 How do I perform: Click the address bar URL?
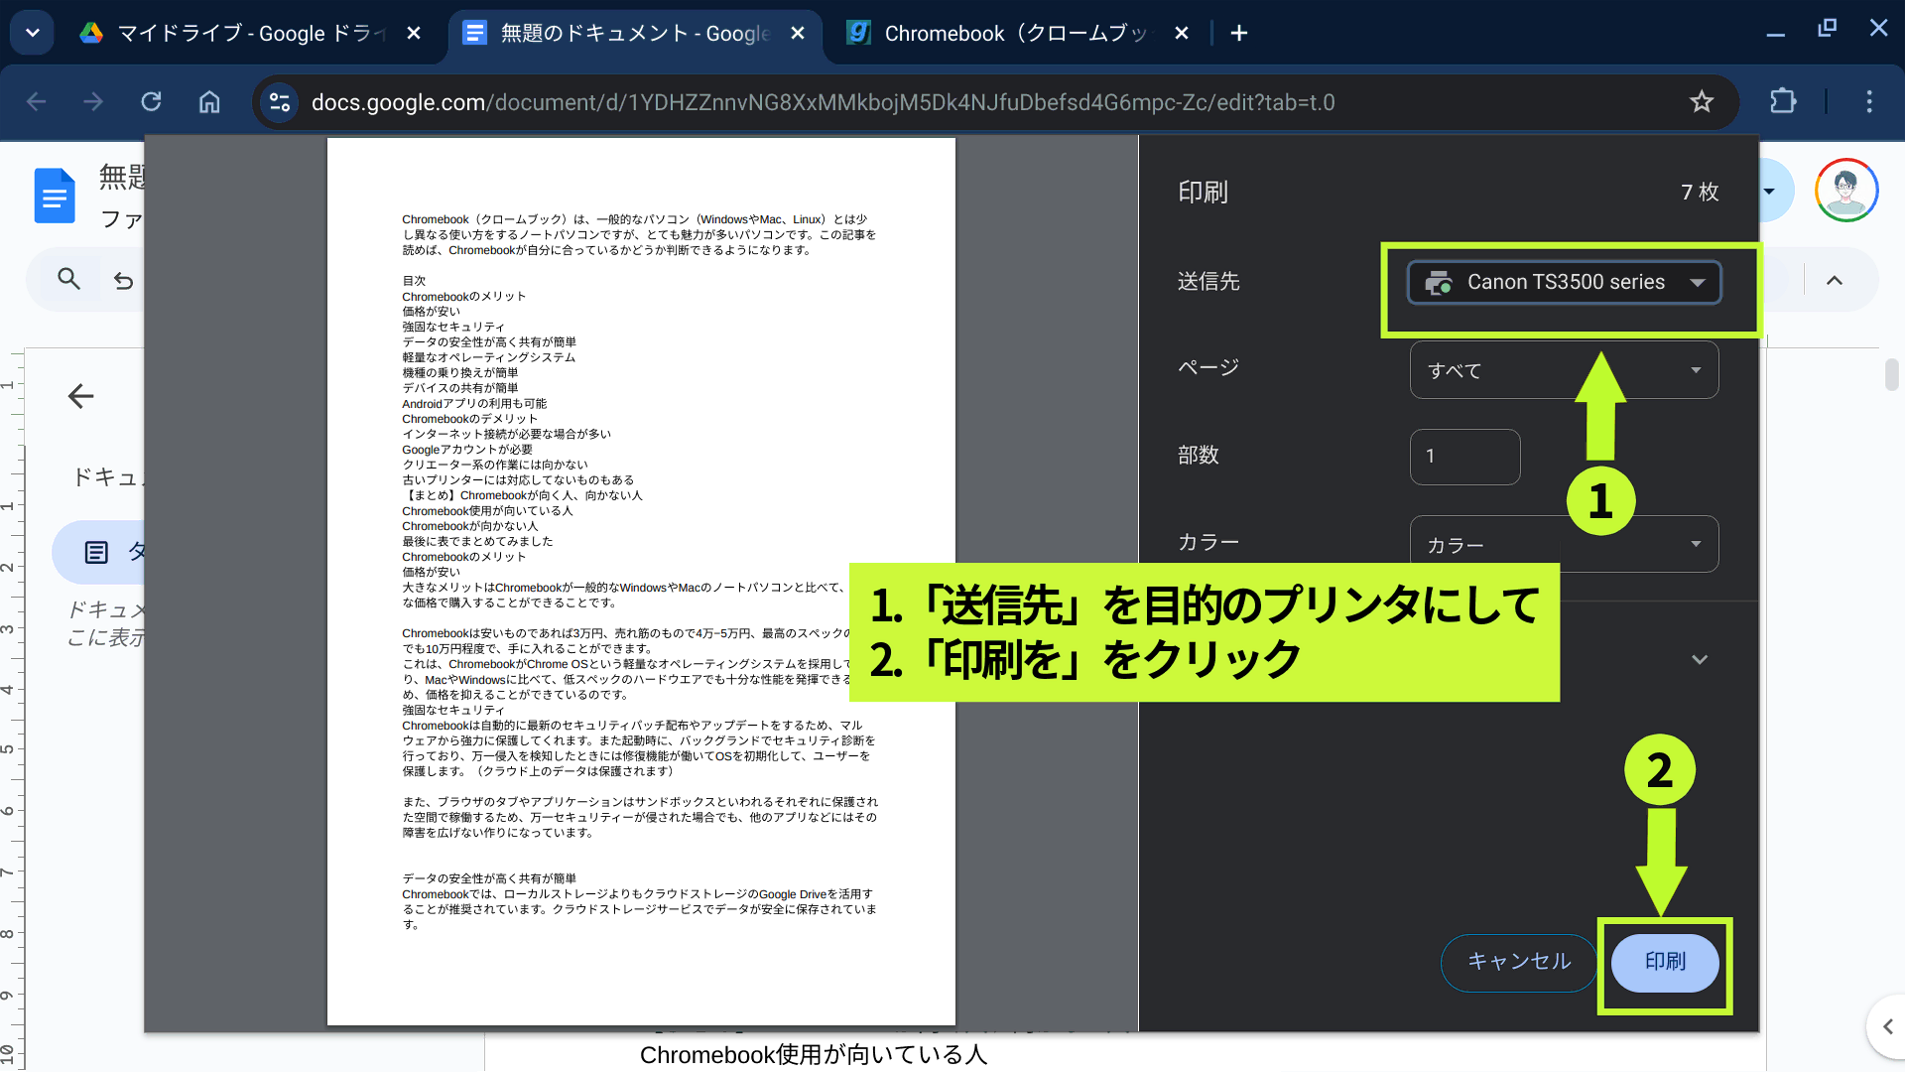point(823,102)
